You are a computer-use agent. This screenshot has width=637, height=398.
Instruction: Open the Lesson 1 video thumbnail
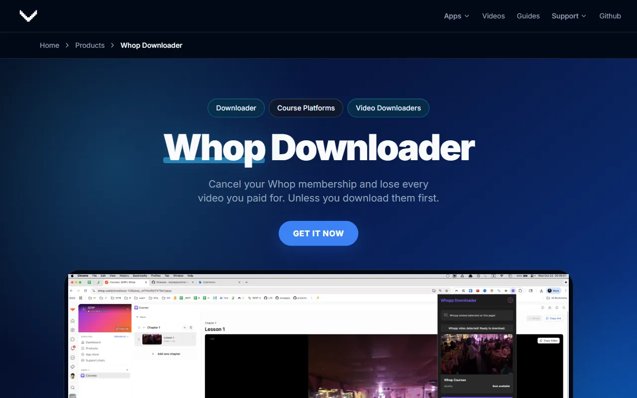pos(152,339)
